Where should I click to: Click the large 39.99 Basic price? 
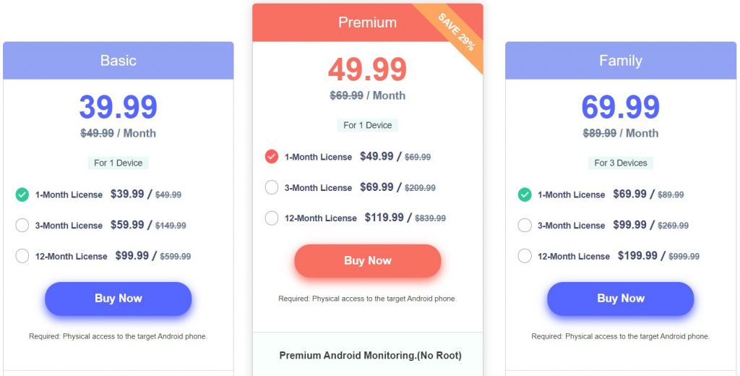click(118, 107)
